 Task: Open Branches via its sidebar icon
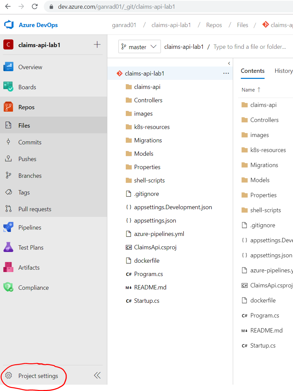[8, 175]
